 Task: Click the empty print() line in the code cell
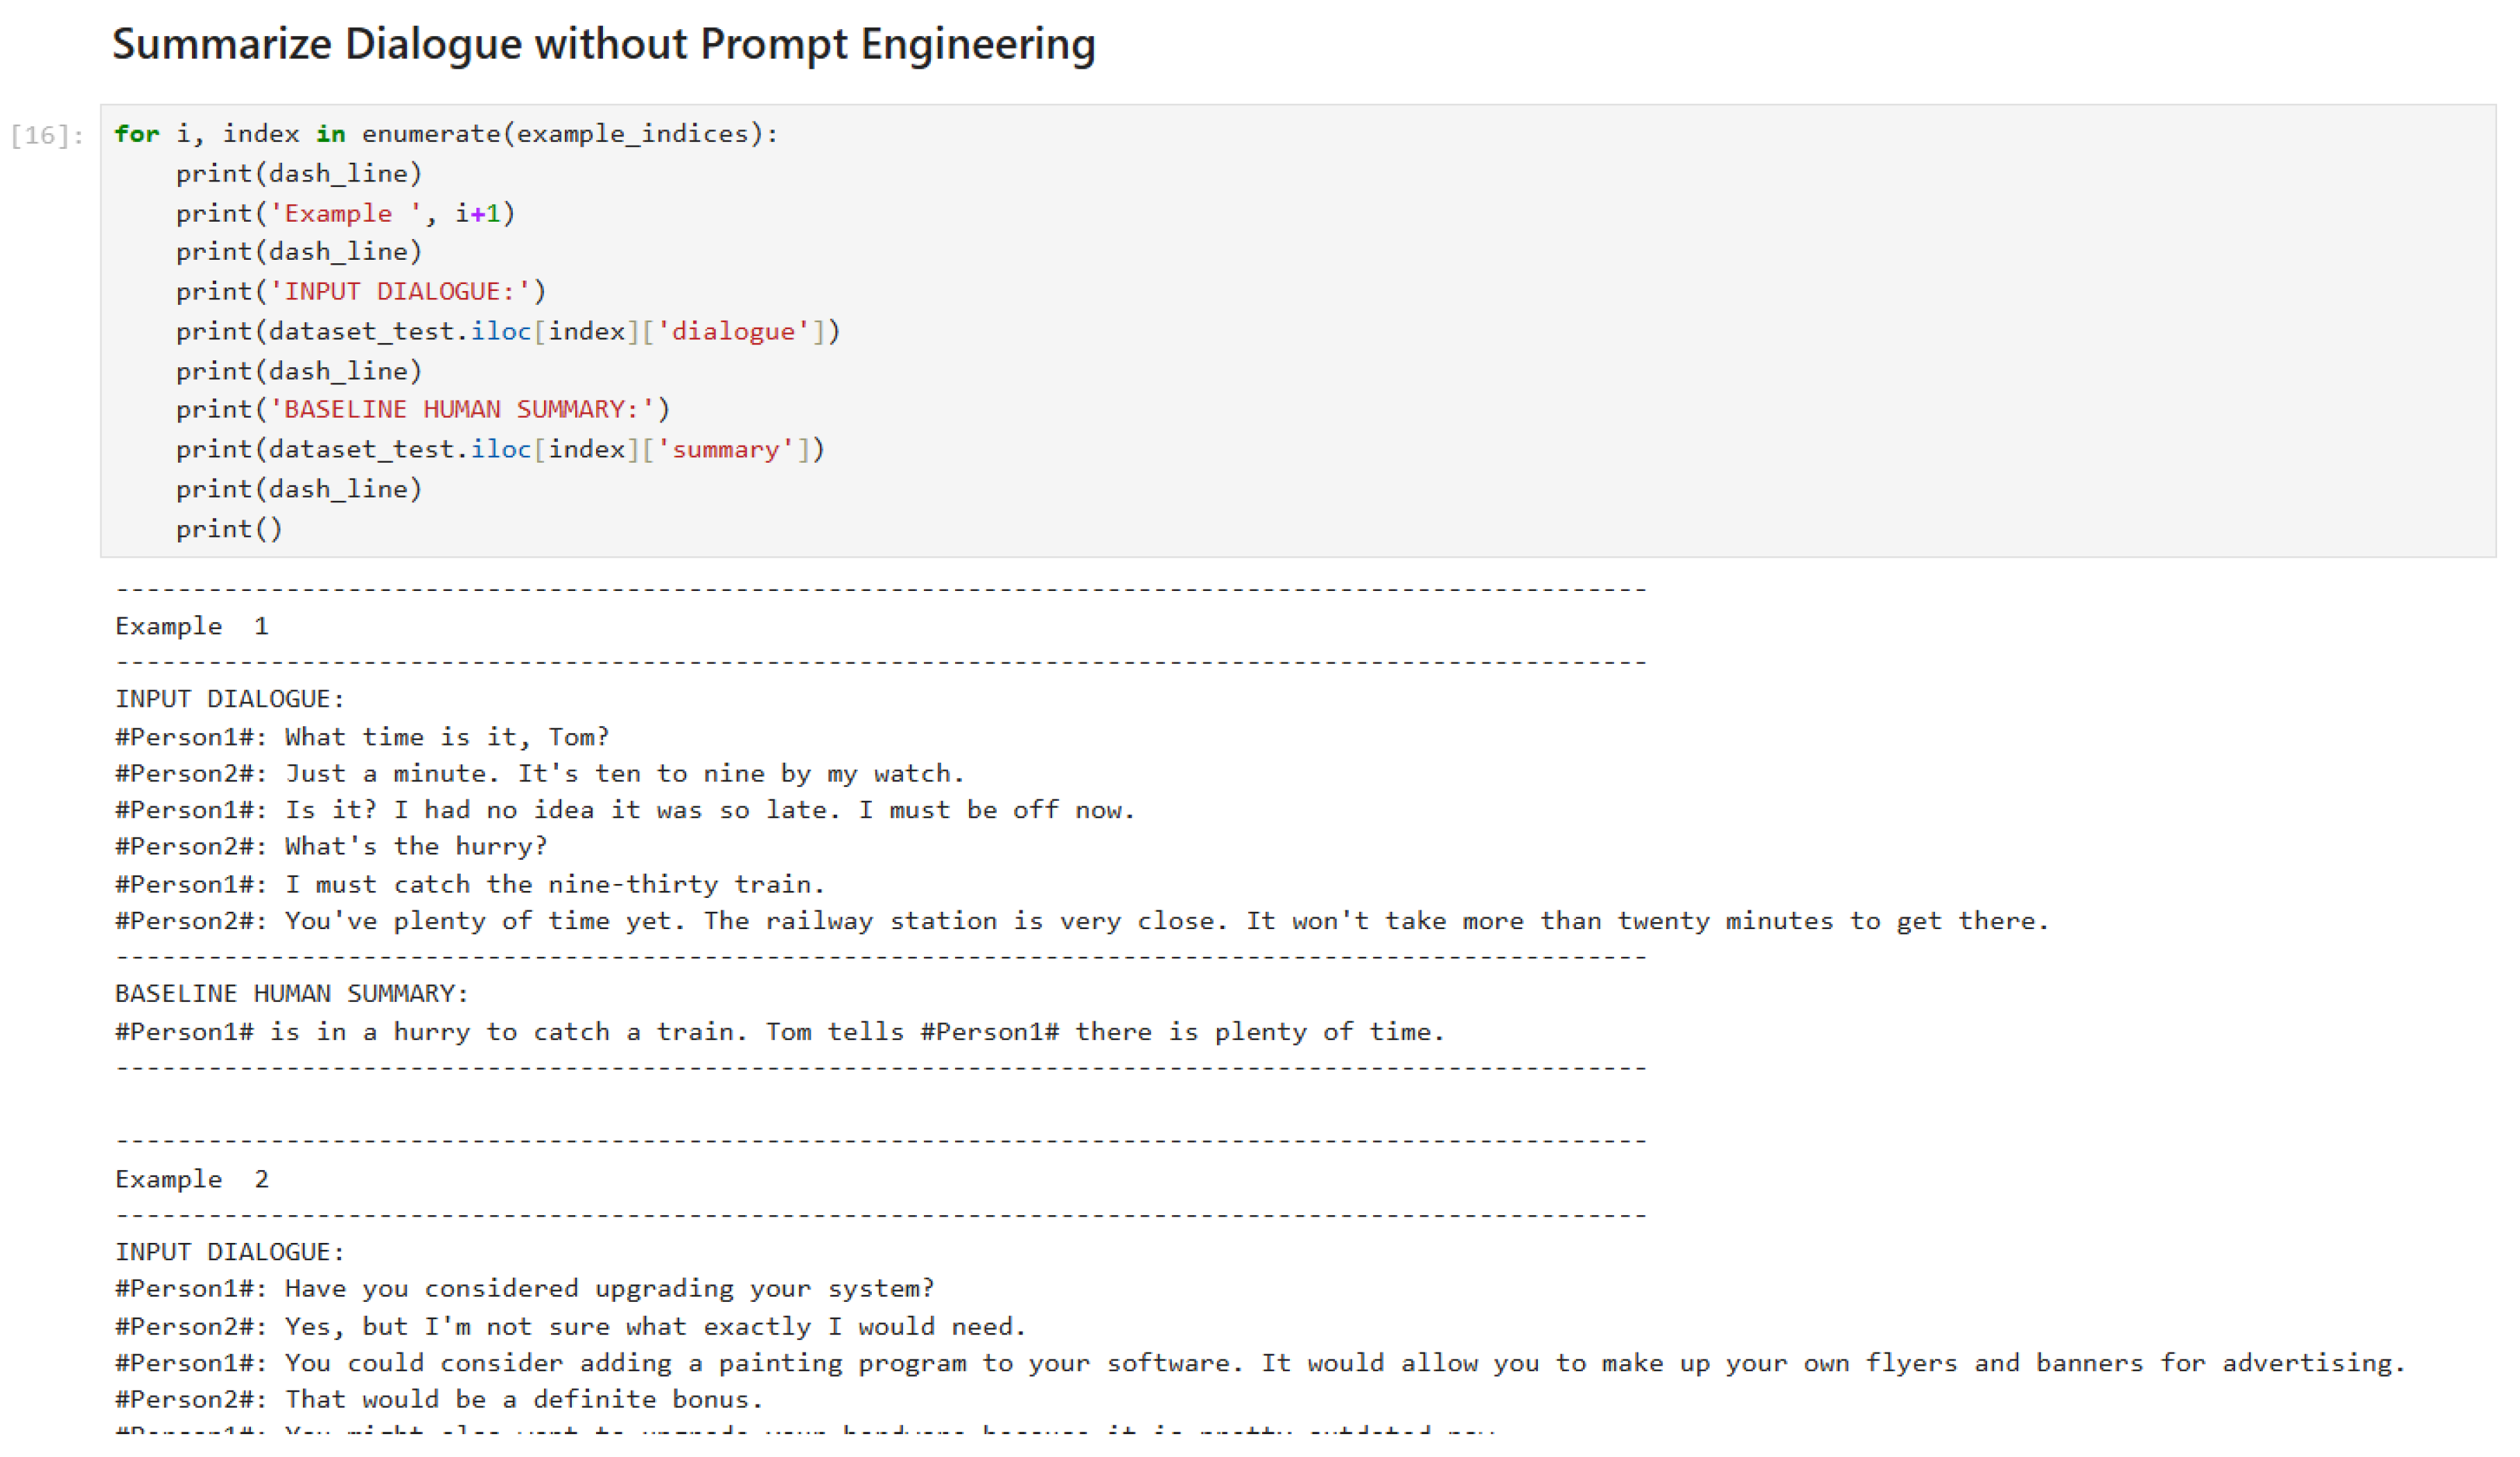[229, 529]
